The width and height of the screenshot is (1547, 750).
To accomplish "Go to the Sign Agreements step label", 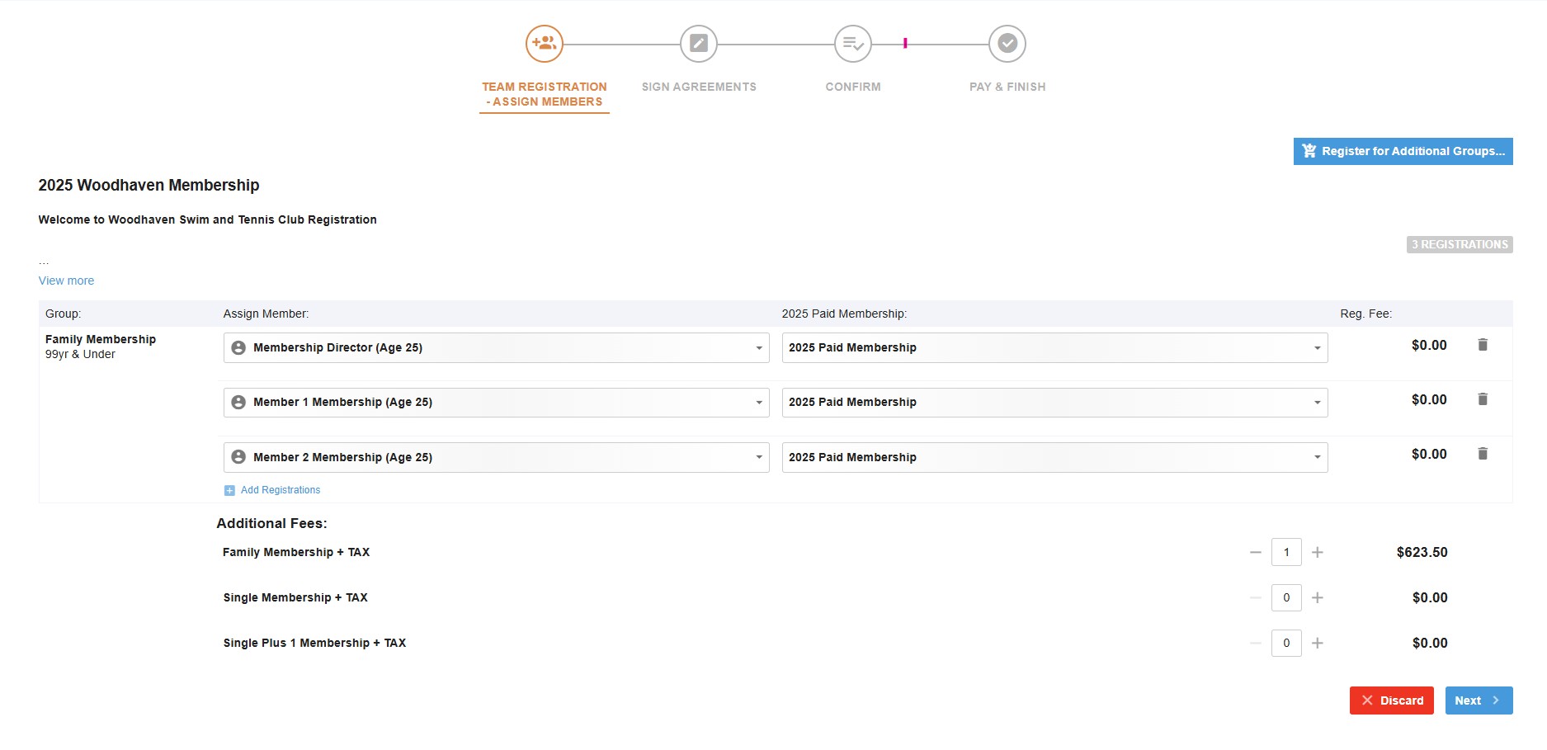I will tap(698, 87).
